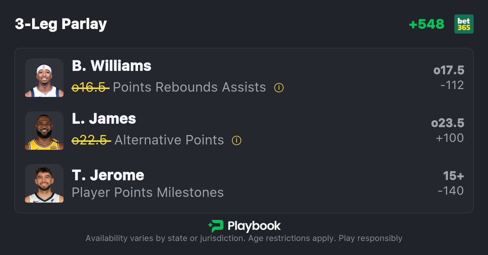
Task: Click the struck-through o16.5 line
Action: coord(91,88)
